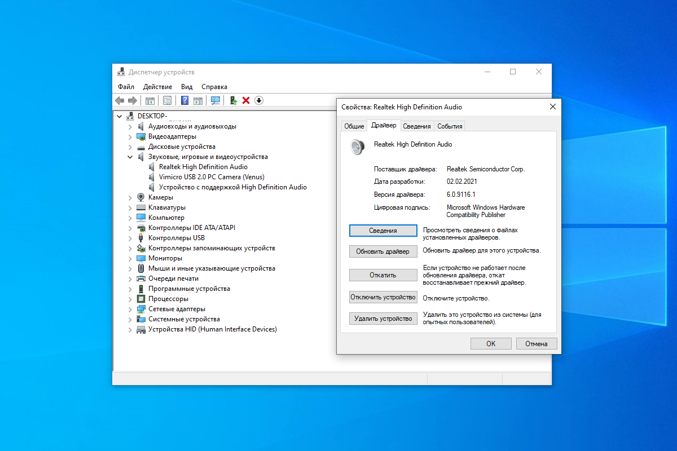This screenshot has height=451, width=677.
Task: Click the Мониторы display icon
Action: (x=141, y=258)
